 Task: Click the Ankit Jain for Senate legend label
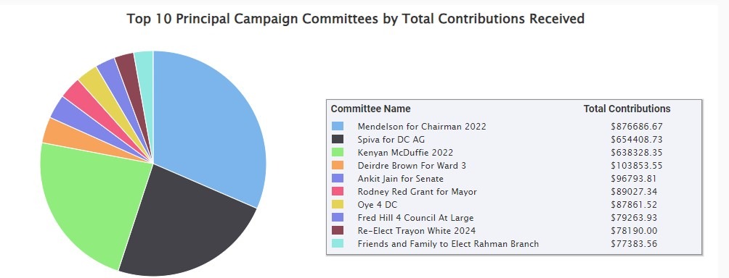tap(400, 178)
